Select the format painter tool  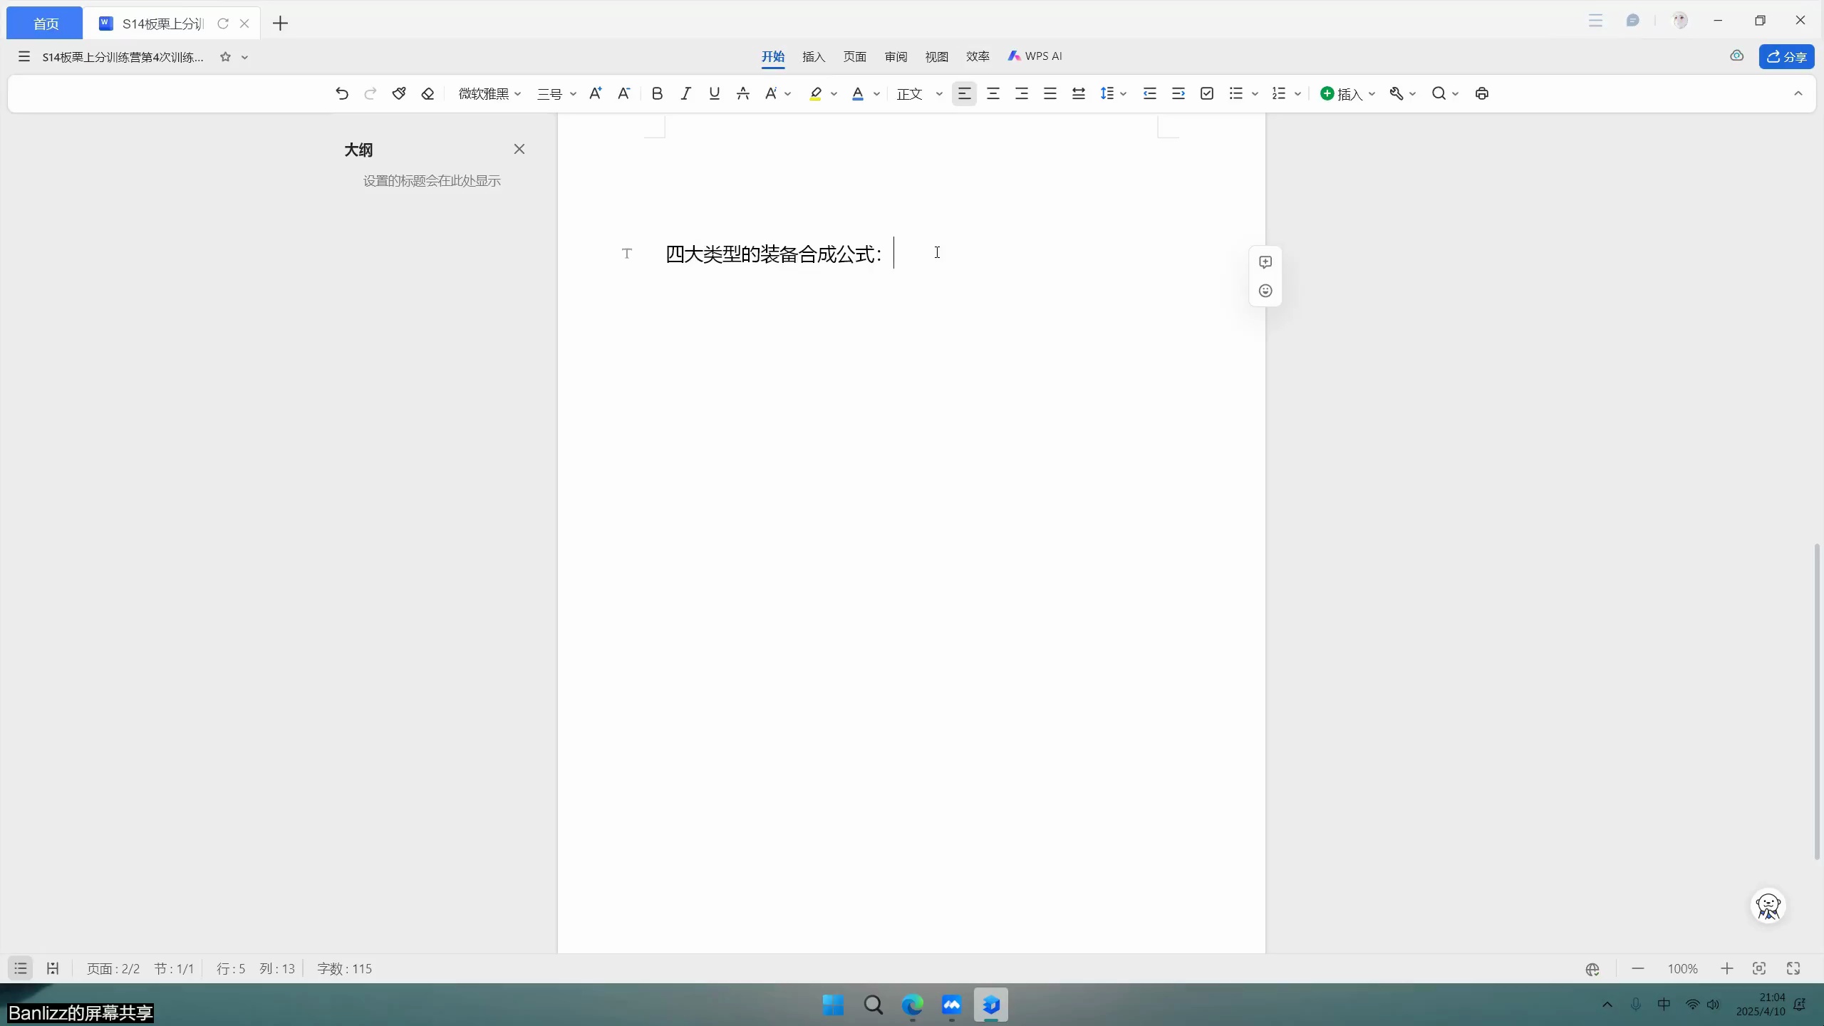pyautogui.click(x=398, y=93)
